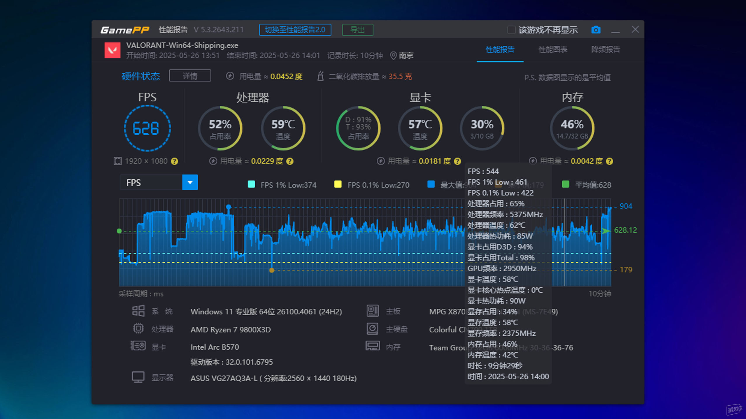The height and width of the screenshot is (419, 746).
Task: Switch to the 降频报告 tab
Action: coord(605,49)
